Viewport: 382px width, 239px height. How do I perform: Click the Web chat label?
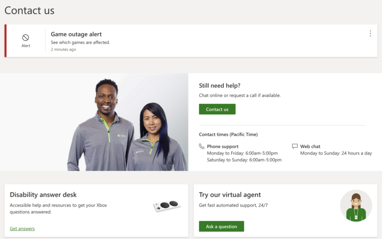pyautogui.click(x=310, y=147)
